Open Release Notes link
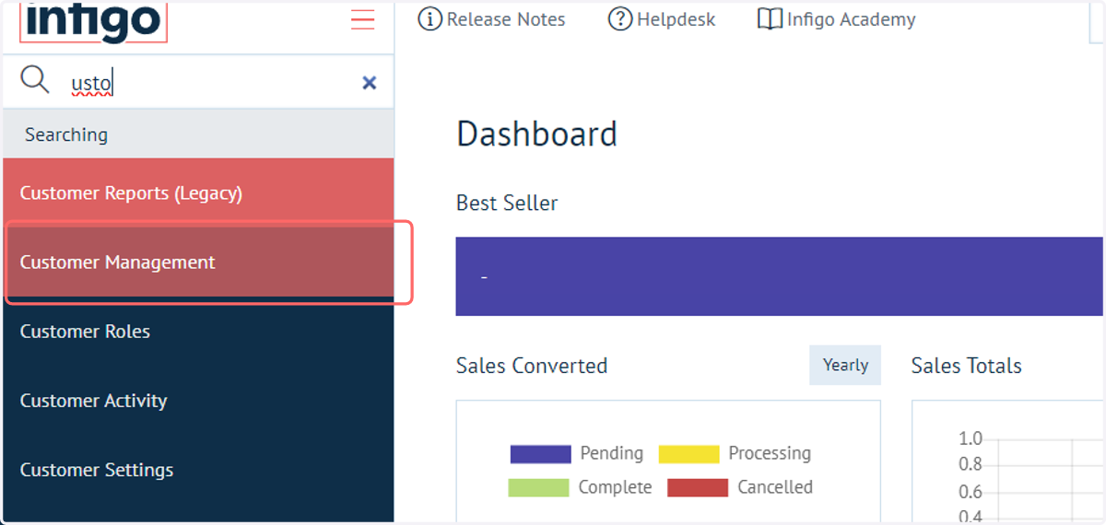 click(506, 19)
